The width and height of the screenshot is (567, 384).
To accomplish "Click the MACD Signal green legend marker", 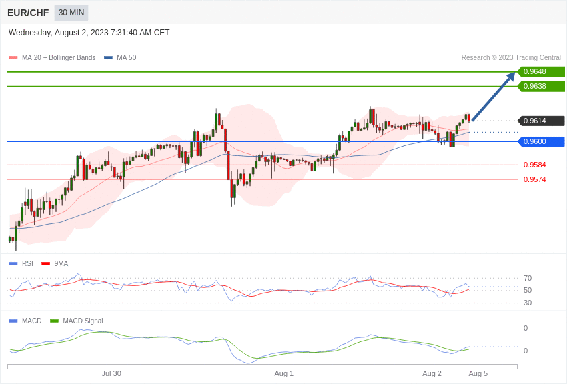I will click(x=54, y=321).
